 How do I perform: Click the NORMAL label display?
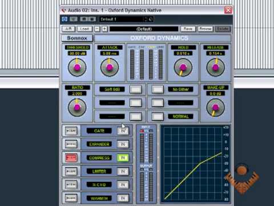(x=180, y=116)
